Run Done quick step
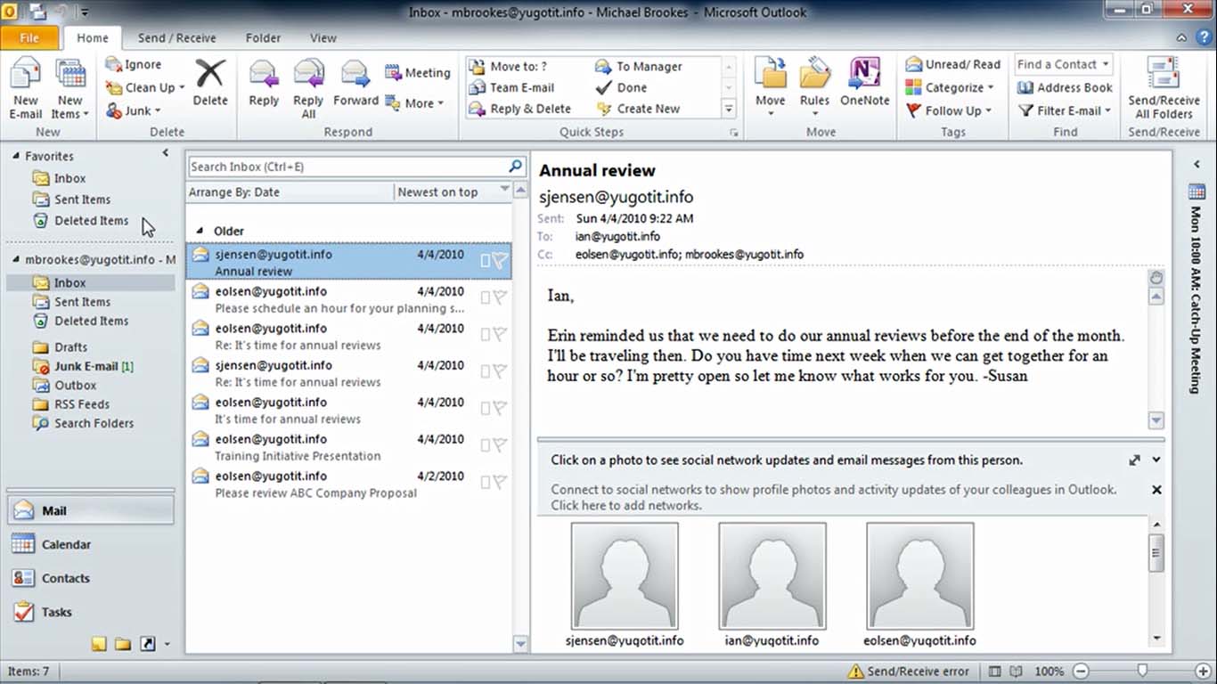Viewport: 1217px width, 684px height. pyautogui.click(x=621, y=87)
